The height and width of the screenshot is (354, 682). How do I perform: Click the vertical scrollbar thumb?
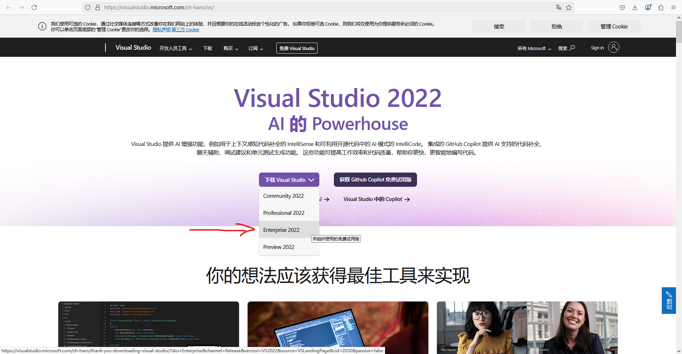click(679, 32)
